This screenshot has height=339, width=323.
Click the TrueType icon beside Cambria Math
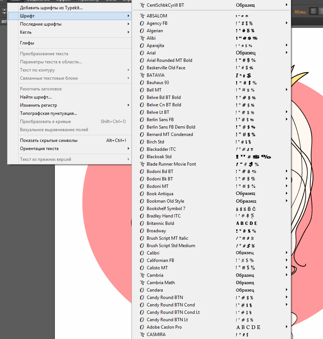tap(142, 283)
